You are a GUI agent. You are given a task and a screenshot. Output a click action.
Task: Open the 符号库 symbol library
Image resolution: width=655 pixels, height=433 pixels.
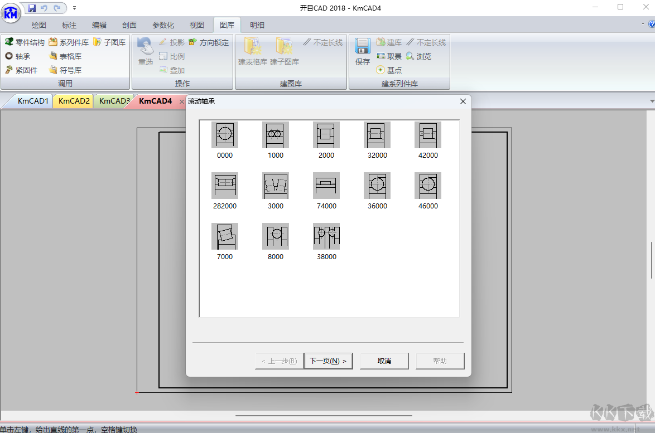coord(65,70)
